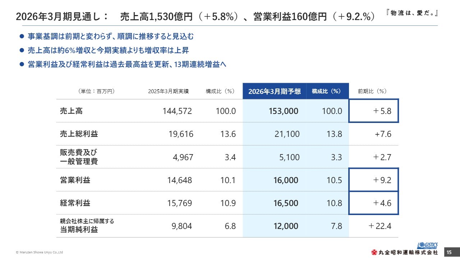460x258 pixels.
Task: Click the 2025年3月期実績 column header
Action: point(168,91)
